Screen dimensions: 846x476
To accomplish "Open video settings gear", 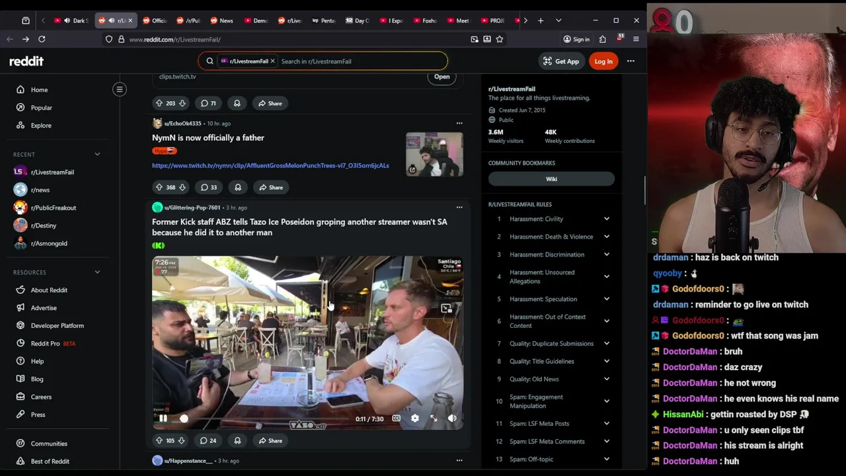I will coord(415,418).
